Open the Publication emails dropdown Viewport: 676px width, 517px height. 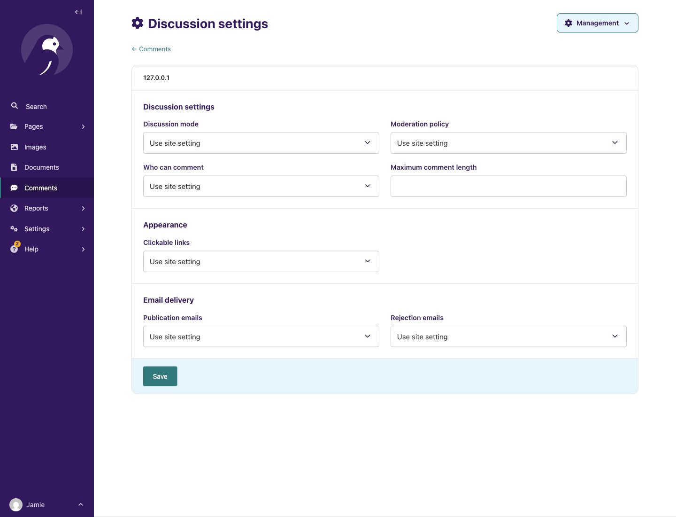point(261,337)
